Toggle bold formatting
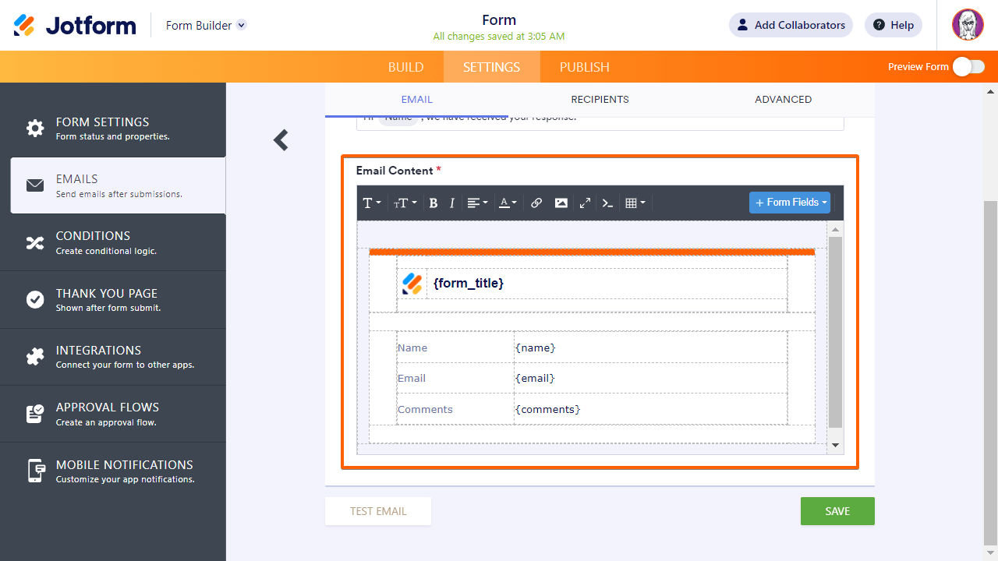The image size is (998, 561). pos(434,203)
